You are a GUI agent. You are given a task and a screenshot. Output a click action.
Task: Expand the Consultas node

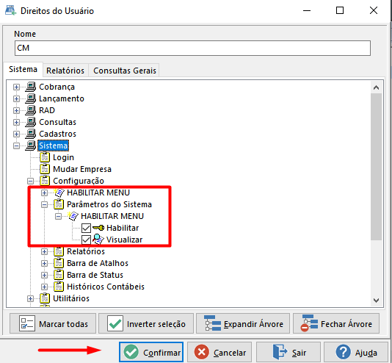[16, 122]
